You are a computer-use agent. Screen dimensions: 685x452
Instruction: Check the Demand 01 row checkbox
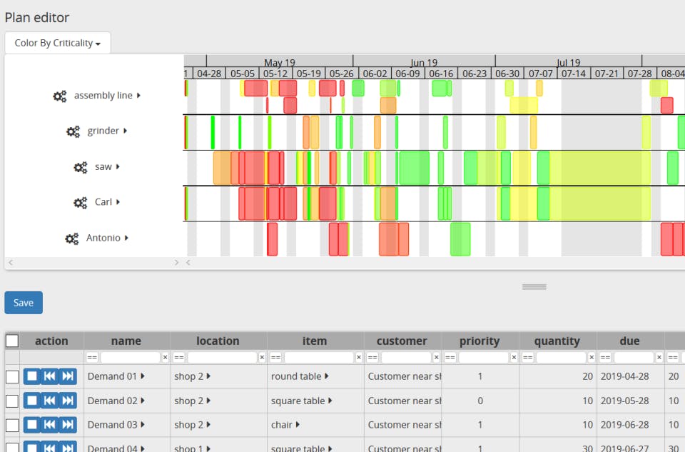pos(12,377)
